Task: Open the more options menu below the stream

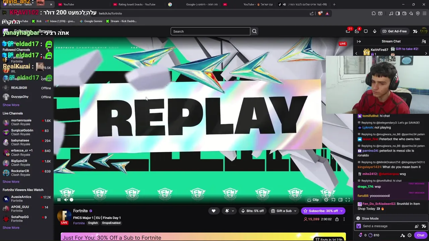Action: 344,219
